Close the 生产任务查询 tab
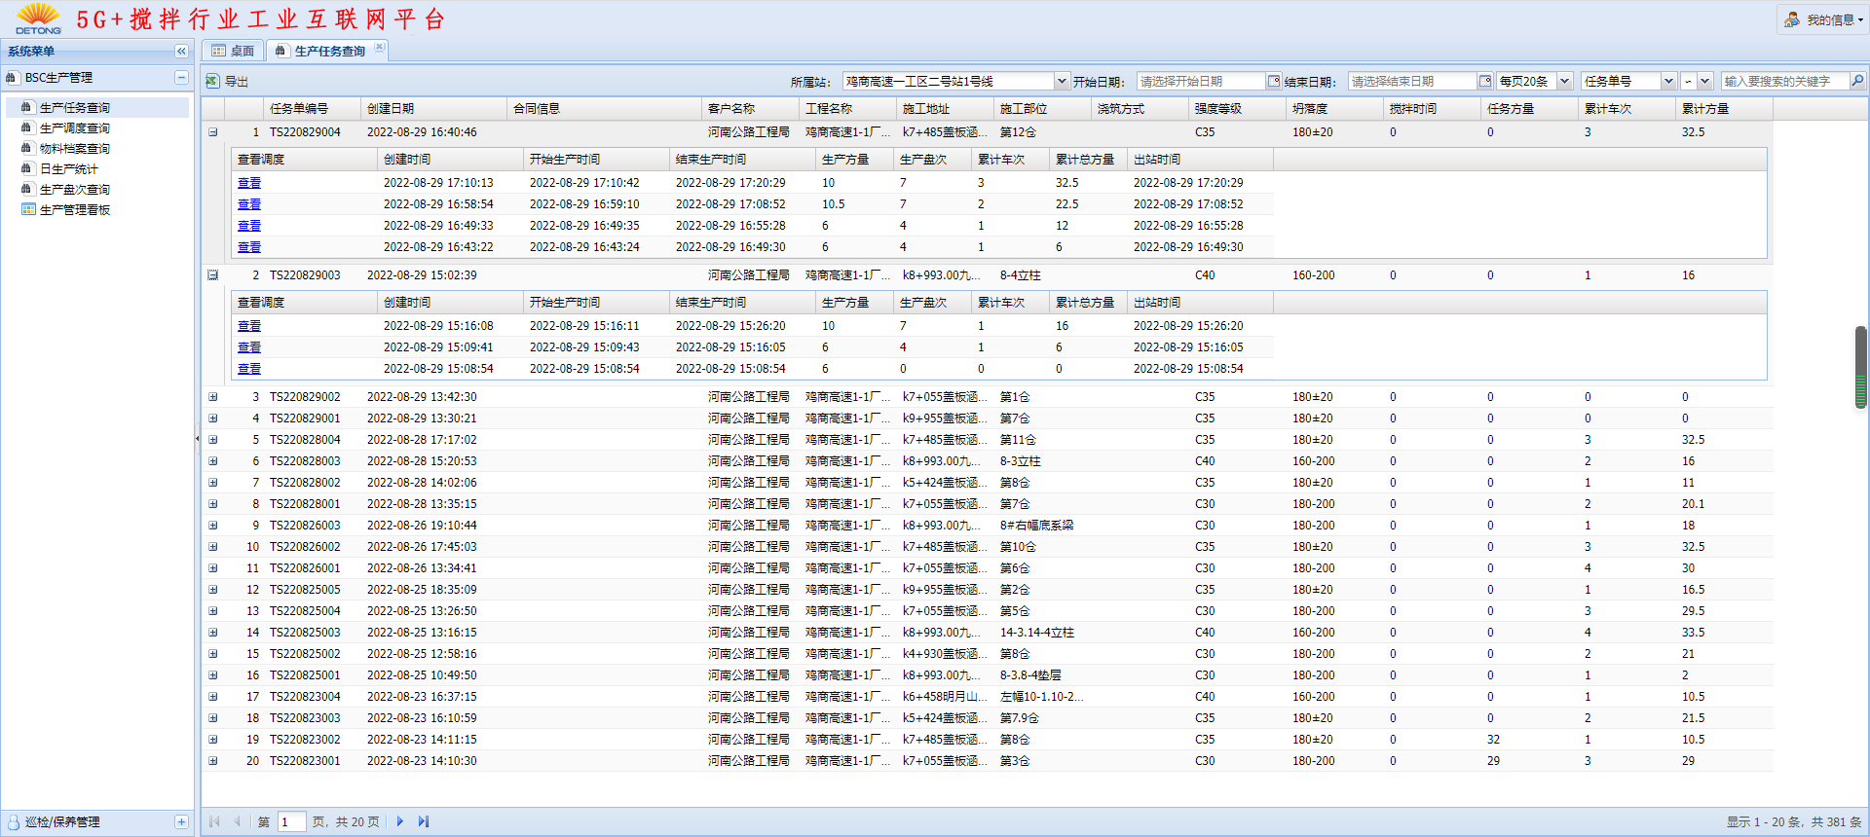 pos(380,47)
